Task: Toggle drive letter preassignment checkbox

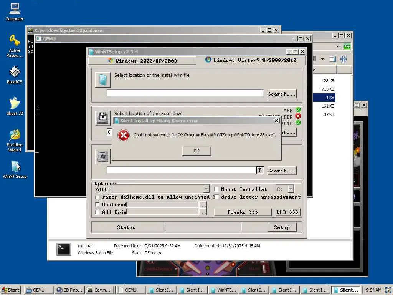Action: click(216, 197)
